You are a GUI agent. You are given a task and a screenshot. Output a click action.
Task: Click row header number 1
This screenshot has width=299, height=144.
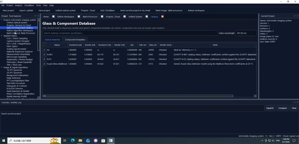click(44, 50)
